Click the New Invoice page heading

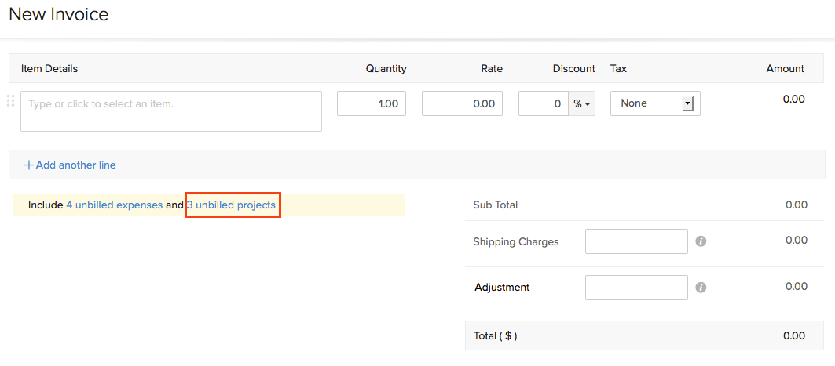[x=59, y=14]
